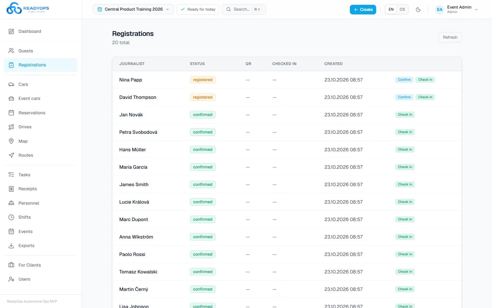The height and width of the screenshot is (308, 492).
Task: Click the Journalist column header
Action: point(132,64)
